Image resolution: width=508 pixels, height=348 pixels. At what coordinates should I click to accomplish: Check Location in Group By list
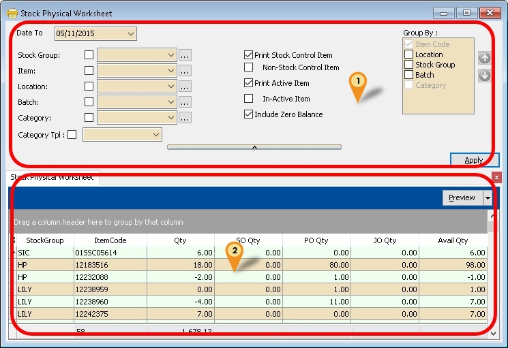[x=408, y=54]
